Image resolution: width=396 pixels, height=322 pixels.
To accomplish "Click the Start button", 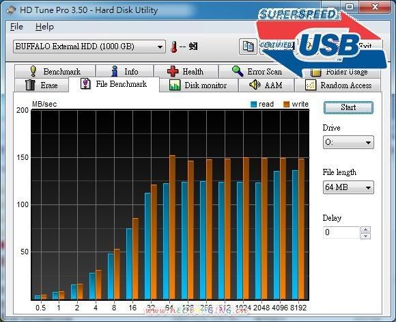I will pos(348,108).
